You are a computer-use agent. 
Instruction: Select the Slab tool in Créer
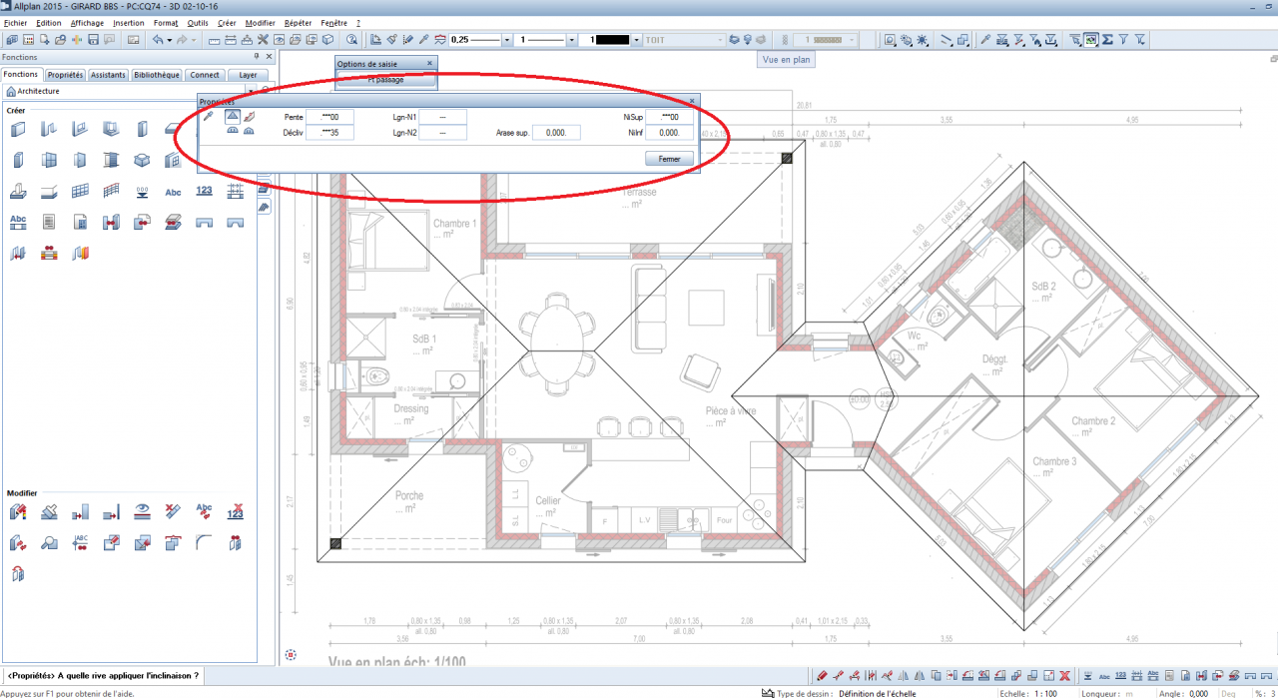(x=173, y=128)
